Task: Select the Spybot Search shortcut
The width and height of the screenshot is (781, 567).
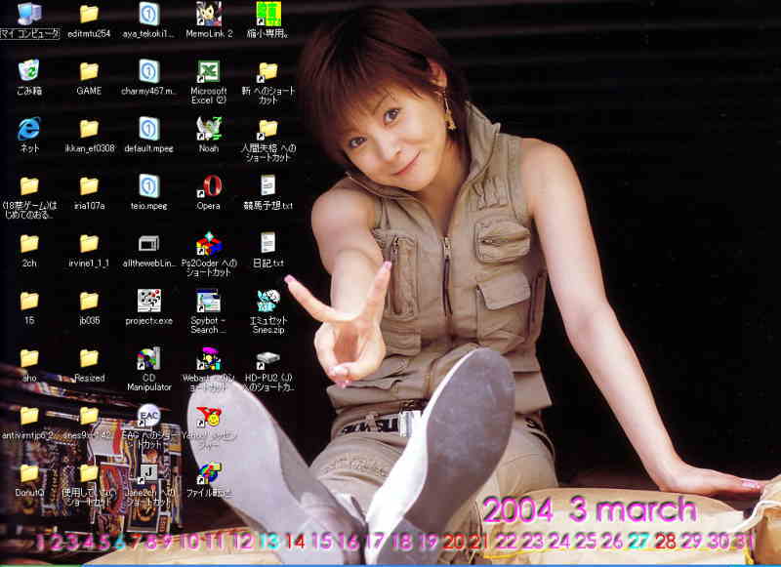Action: point(208,301)
